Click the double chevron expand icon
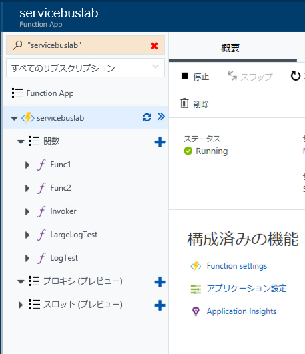Screen dimensions: 305x354 tap(161, 117)
